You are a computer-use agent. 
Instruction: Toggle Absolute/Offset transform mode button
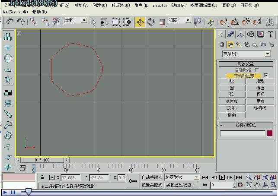[x=51, y=177]
